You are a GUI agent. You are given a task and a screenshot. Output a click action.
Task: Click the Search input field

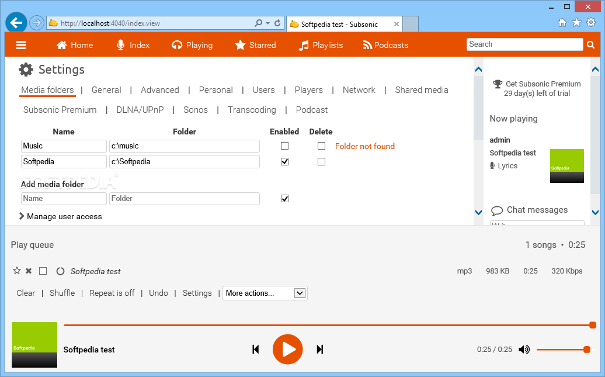(x=524, y=44)
